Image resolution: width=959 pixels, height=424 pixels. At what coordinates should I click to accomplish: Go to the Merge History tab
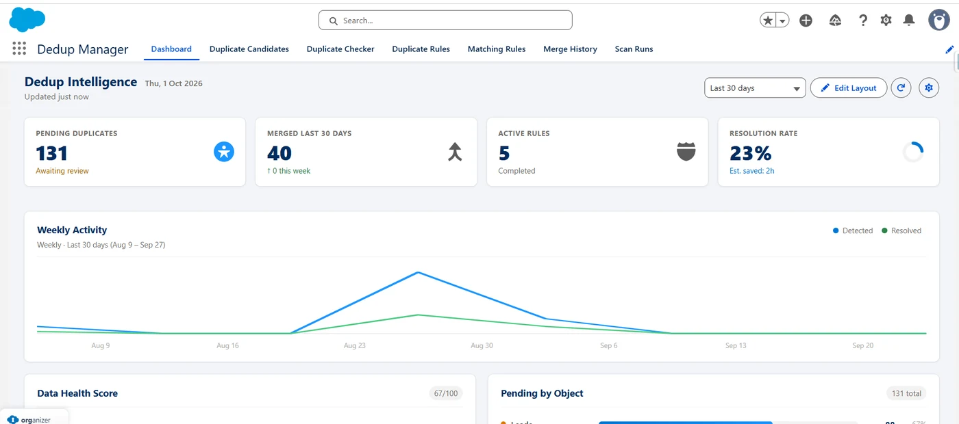(x=570, y=49)
